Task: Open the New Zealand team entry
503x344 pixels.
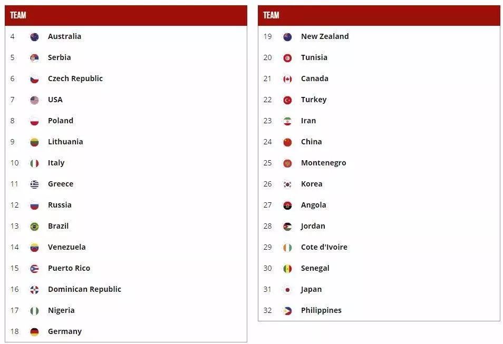Action: [379, 36]
